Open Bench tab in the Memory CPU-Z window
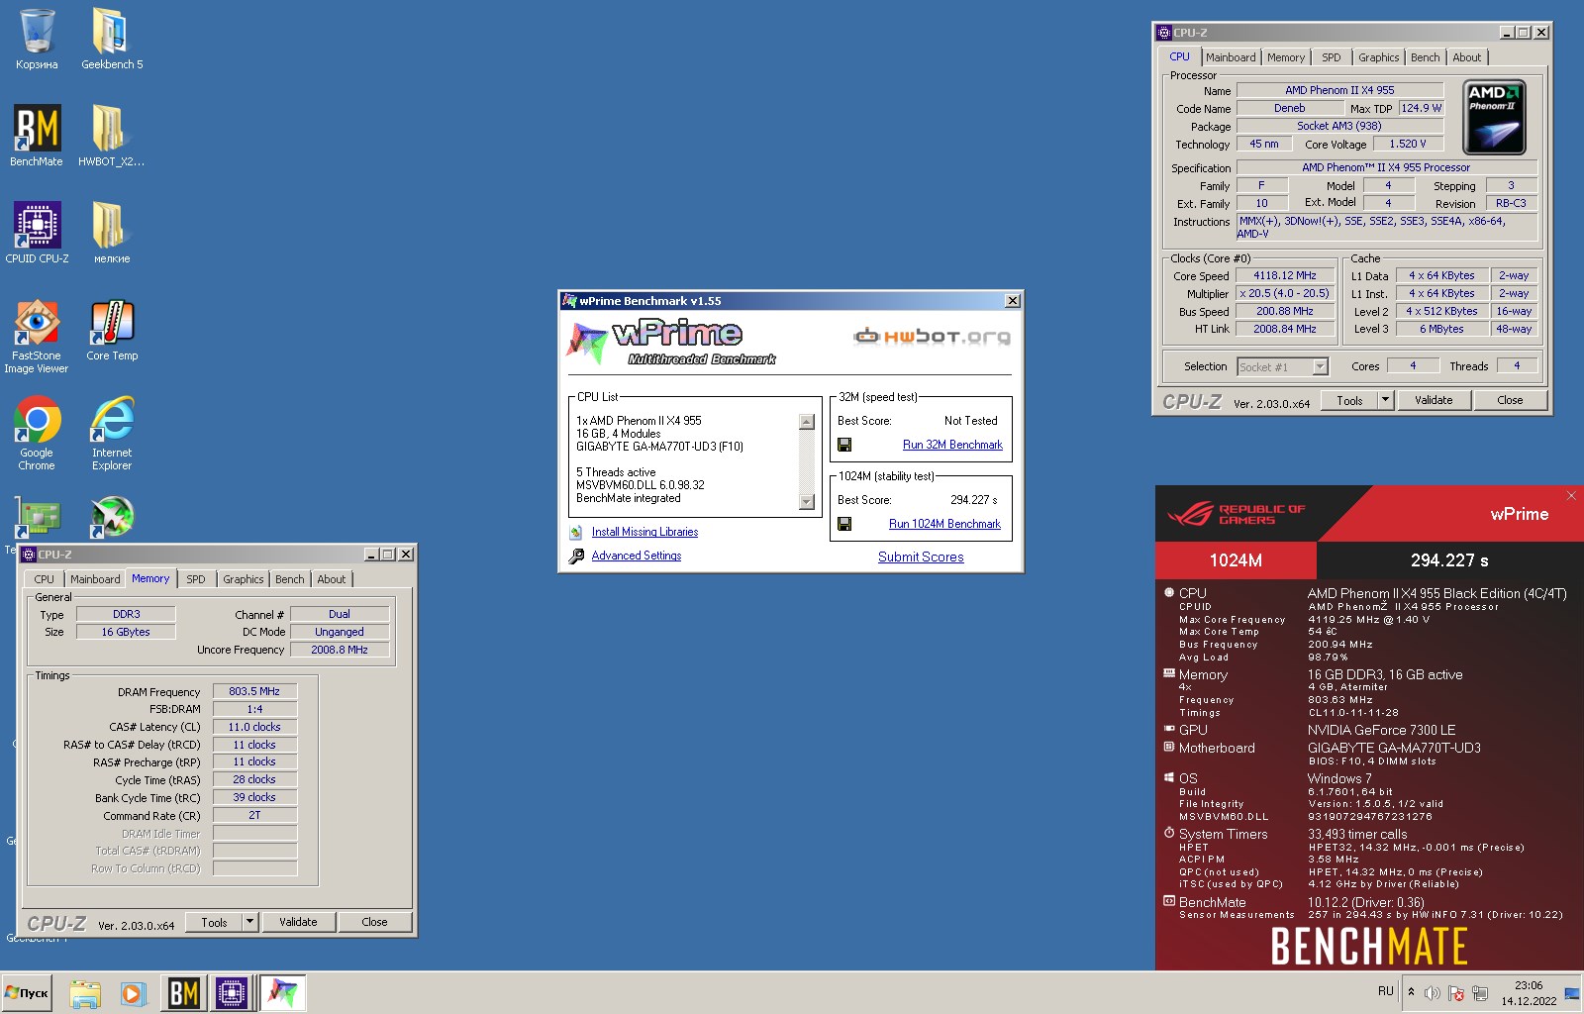Screen dimensions: 1584x1014 point(290,579)
